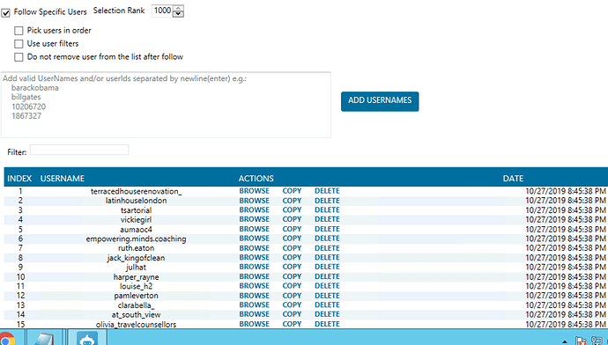
Task: Browse user harper_rayne
Action: [x=254, y=276]
